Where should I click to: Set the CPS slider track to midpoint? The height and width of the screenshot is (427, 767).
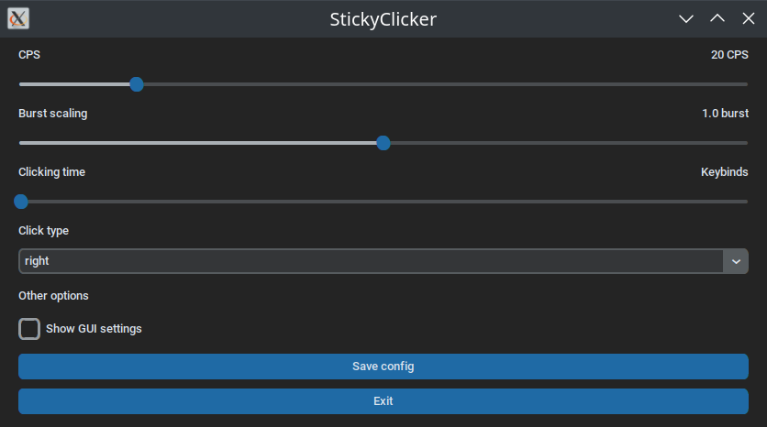pos(383,84)
